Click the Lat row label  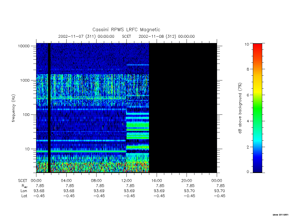[24, 196]
